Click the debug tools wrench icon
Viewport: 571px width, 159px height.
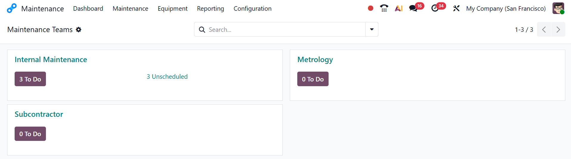456,8
